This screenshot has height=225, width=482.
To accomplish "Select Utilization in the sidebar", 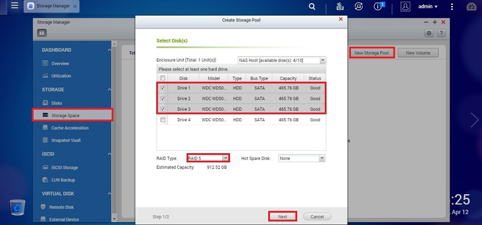I will [61, 76].
